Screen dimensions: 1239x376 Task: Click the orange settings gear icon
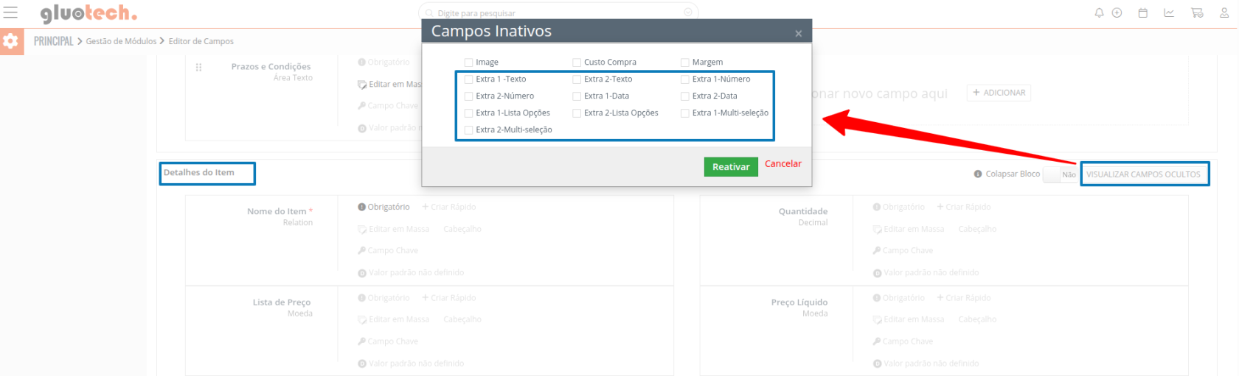(10, 41)
